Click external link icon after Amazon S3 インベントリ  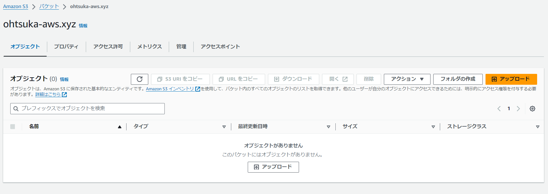tap(197, 89)
